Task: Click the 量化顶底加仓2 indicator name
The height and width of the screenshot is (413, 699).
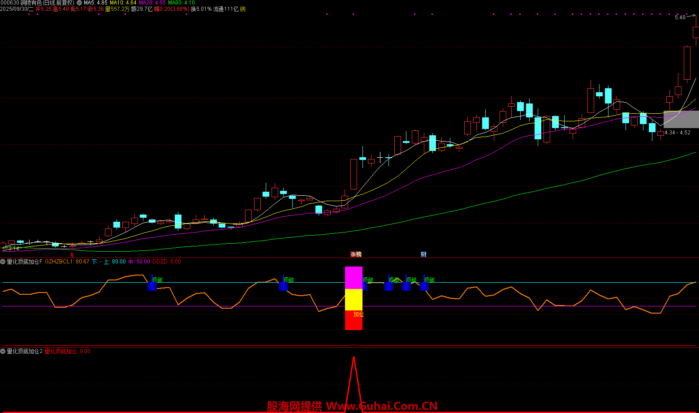Action: (x=25, y=351)
